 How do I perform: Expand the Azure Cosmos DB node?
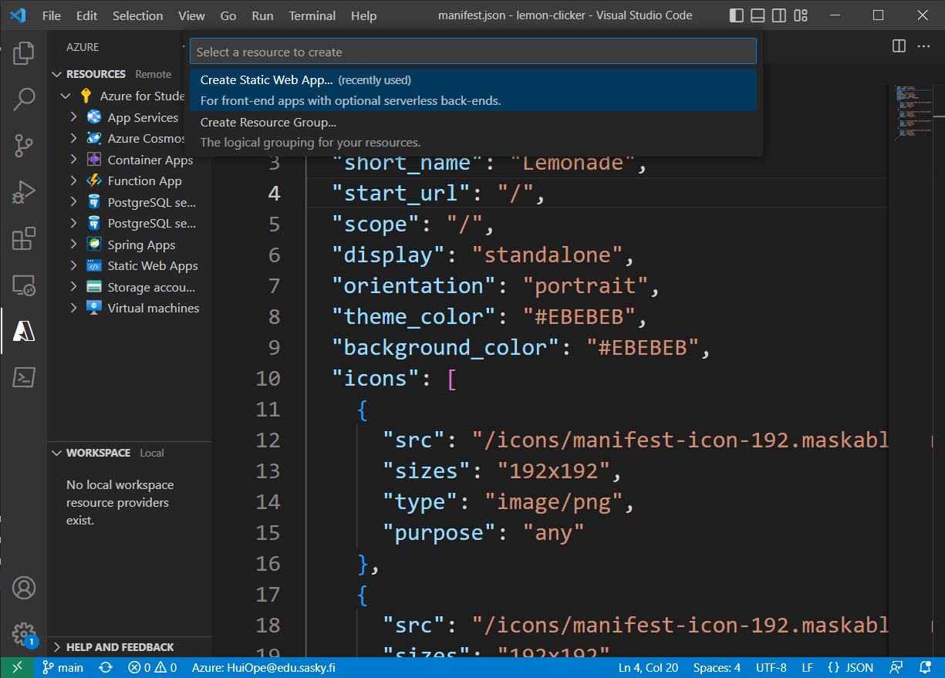pyautogui.click(x=74, y=138)
